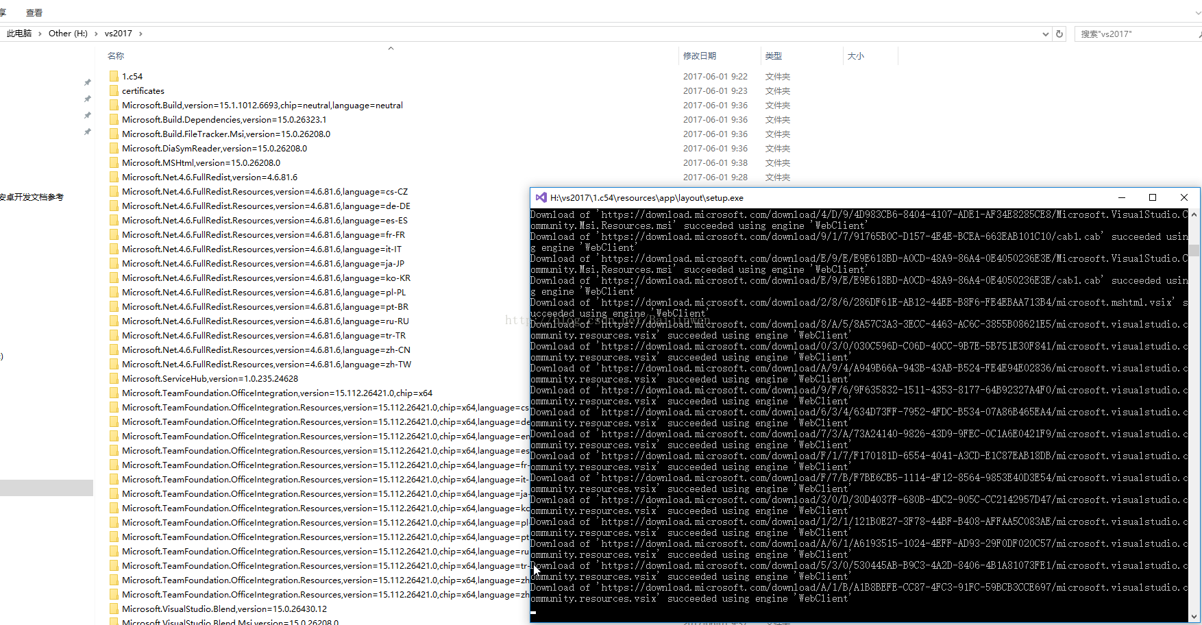Select FullRedist.Resources folder with language=ru-RU

(265, 321)
